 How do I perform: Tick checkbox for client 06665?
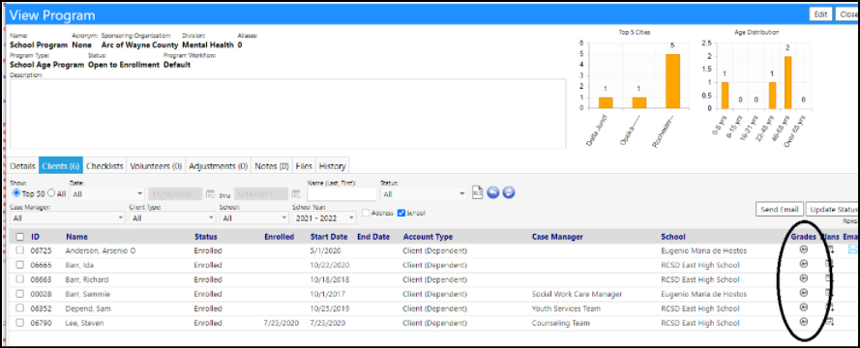[20, 265]
